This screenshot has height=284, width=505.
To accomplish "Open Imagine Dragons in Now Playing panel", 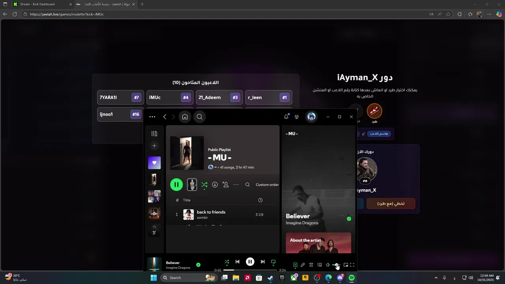I will 302,223.
